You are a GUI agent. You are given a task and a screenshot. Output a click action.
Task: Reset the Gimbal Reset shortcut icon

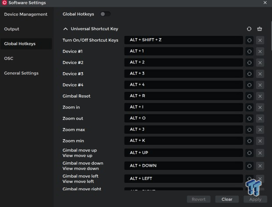point(249,96)
